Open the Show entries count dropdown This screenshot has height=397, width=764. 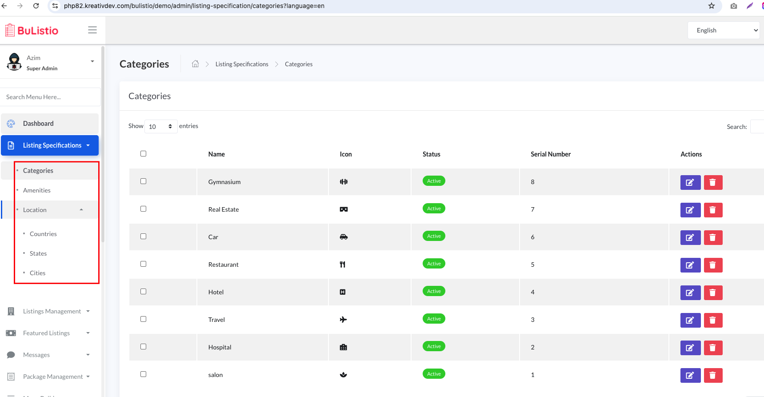pyautogui.click(x=160, y=127)
